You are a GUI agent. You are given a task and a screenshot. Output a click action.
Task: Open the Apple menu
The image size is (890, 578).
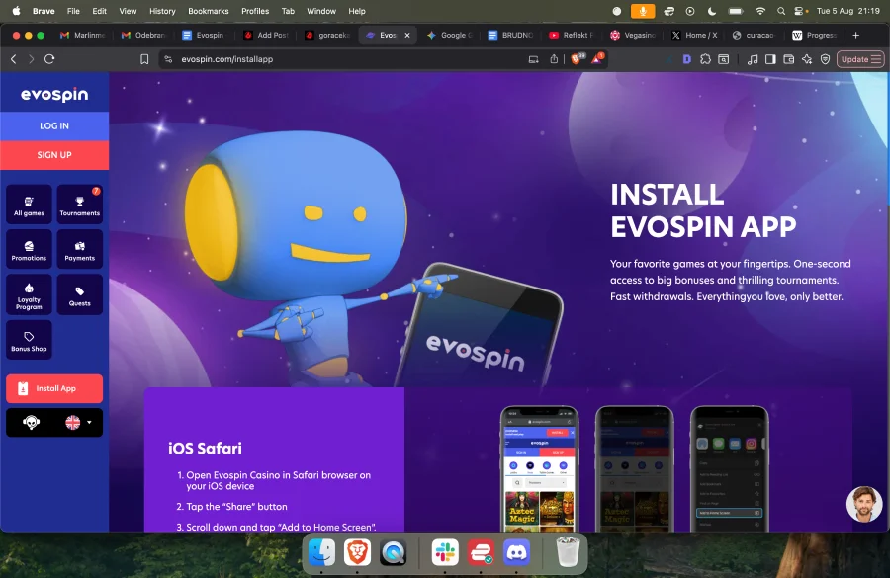coord(17,11)
